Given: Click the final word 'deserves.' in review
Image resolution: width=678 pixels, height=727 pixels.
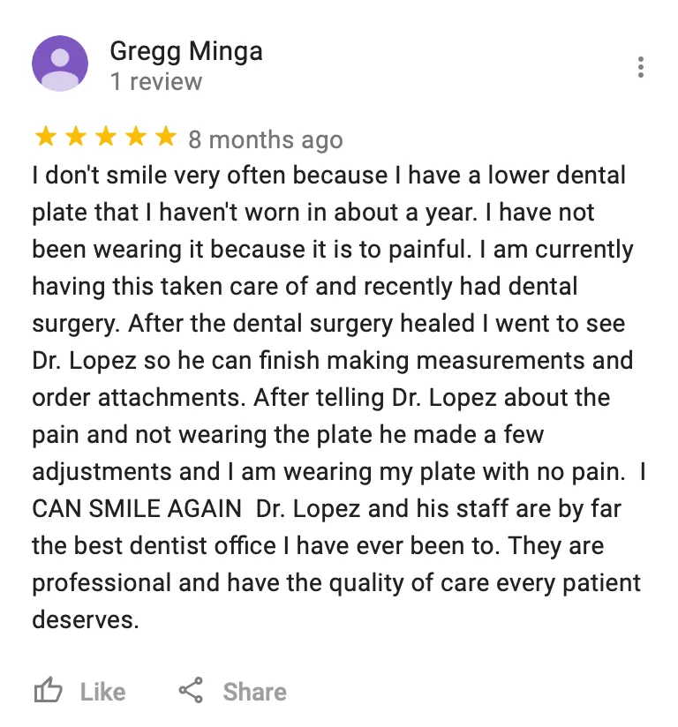Looking at the screenshot, I should (86, 620).
